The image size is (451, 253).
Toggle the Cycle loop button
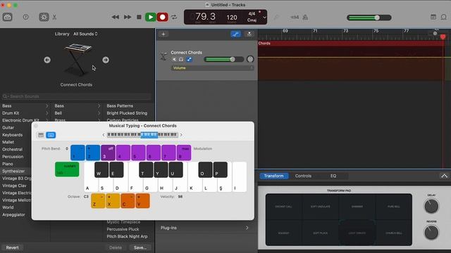pyautogui.click(x=174, y=17)
